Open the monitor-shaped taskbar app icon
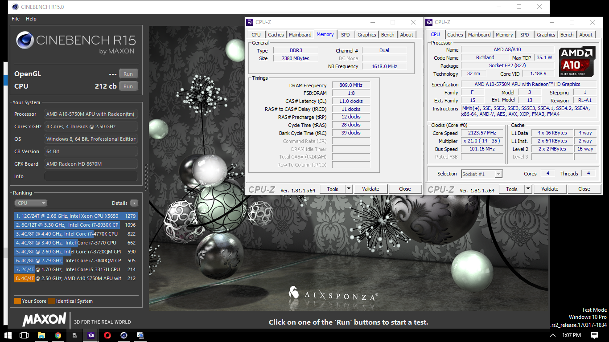Image resolution: width=609 pixels, height=342 pixels. click(x=140, y=335)
